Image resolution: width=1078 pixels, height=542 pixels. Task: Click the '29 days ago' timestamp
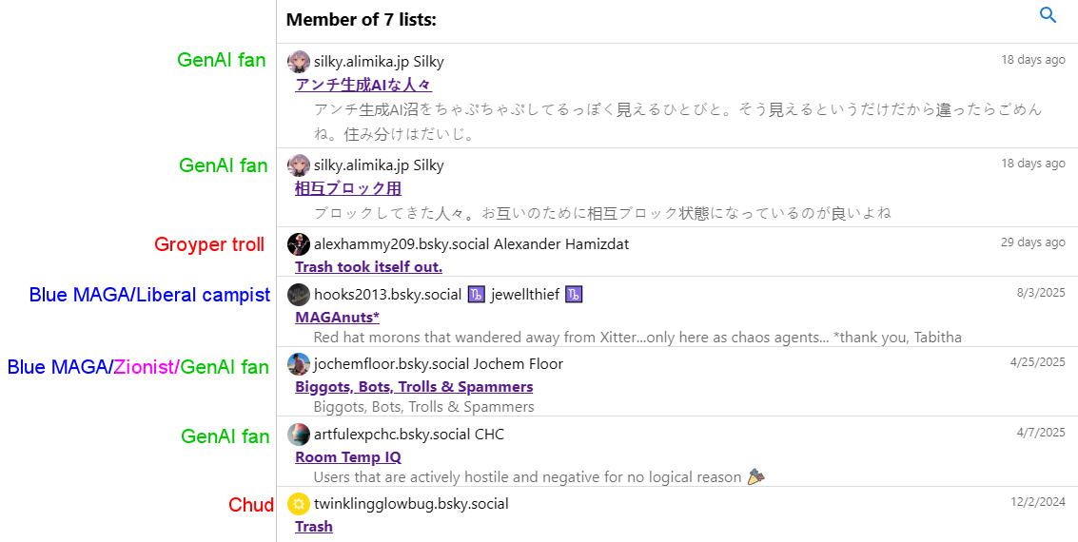[1032, 242]
